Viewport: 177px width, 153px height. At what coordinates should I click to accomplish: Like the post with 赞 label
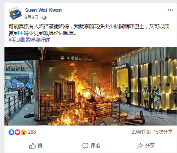coord(40,146)
